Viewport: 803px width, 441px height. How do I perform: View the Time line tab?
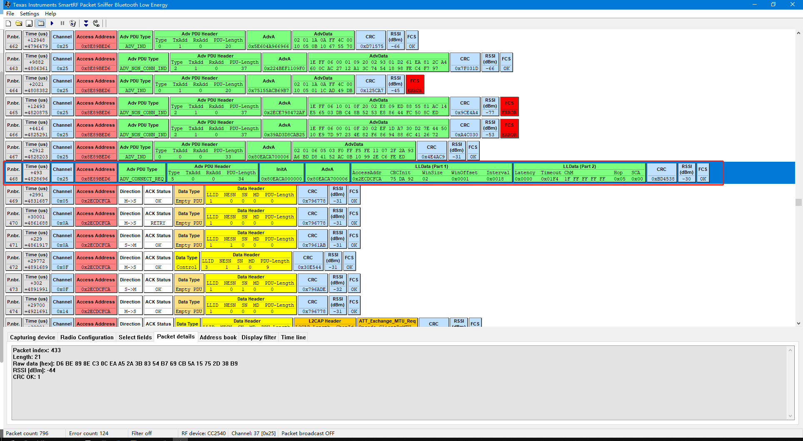293,337
